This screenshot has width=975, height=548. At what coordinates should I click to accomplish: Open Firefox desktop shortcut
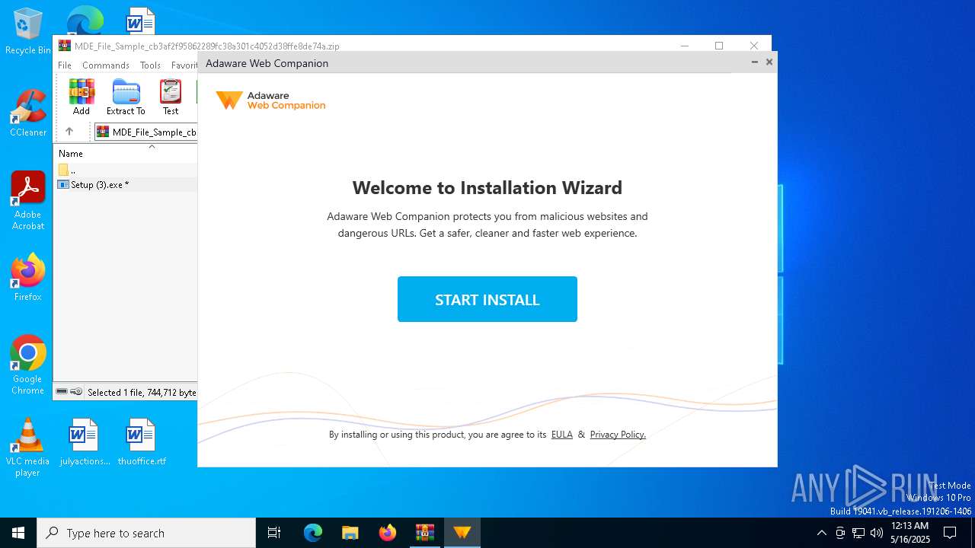click(x=28, y=278)
